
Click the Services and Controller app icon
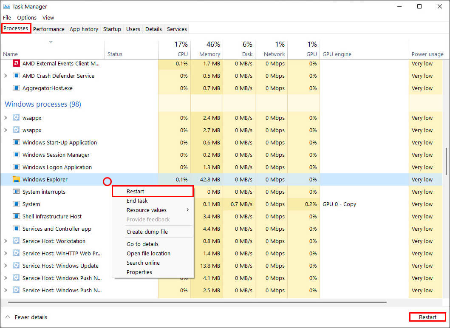[x=16, y=229]
